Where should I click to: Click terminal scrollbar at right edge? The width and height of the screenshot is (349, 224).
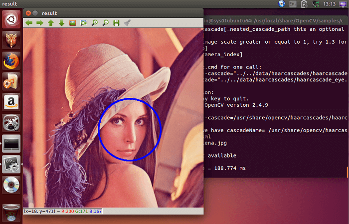pos(347,172)
